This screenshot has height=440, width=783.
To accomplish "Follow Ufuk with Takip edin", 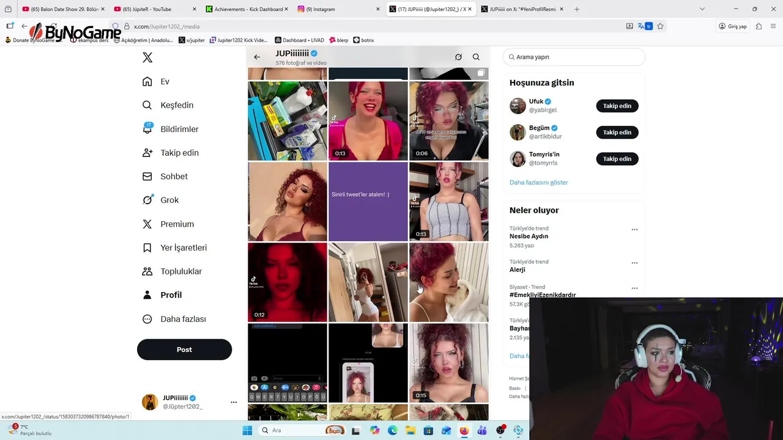I will click(x=617, y=106).
